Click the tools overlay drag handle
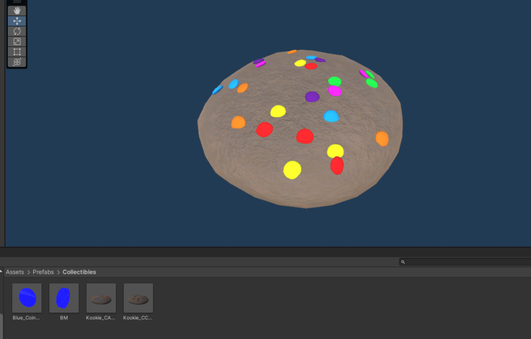The image size is (531, 339). pos(17,2)
